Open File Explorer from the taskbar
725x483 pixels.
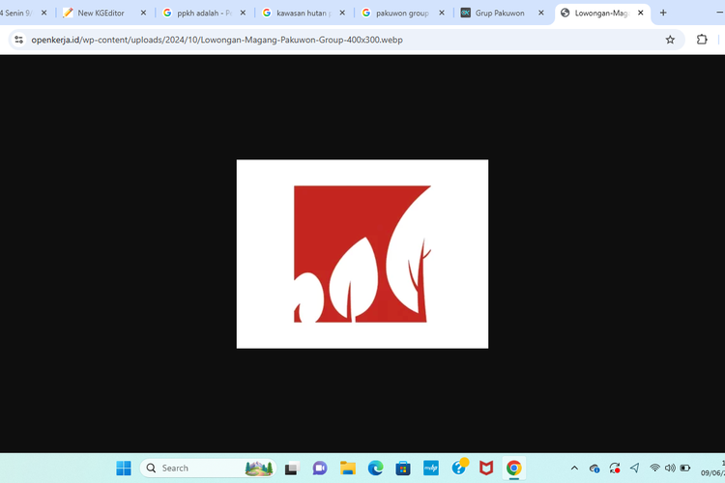click(x=348, y=469)
